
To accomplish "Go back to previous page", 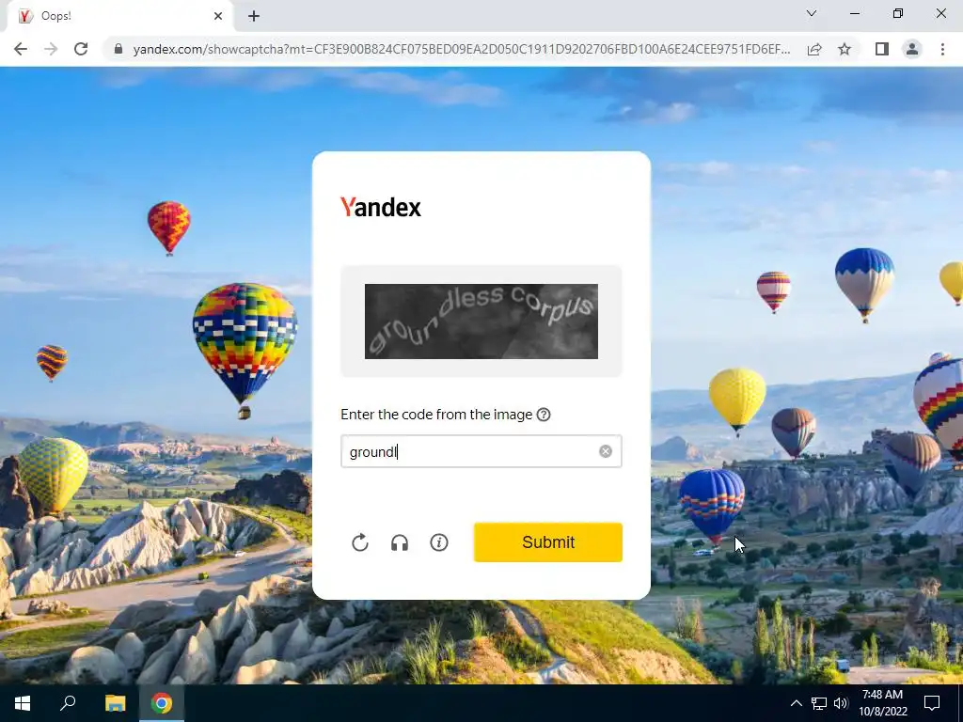I will (x=21, y=49).
